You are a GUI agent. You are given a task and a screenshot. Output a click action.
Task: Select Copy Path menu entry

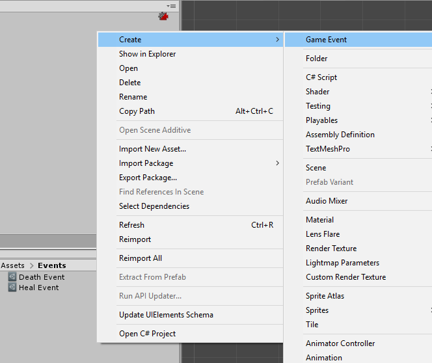tap(191, 111)
